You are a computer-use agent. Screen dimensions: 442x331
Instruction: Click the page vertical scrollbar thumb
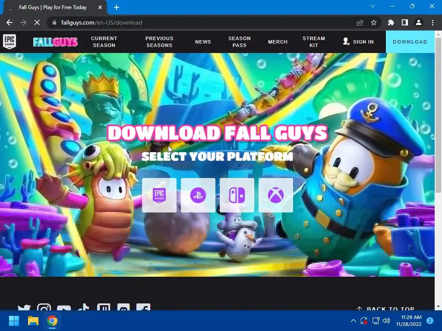pos(439,116)
